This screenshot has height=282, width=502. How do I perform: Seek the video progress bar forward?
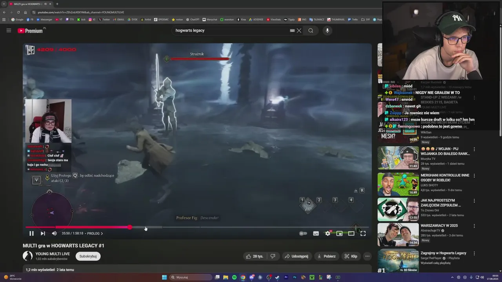[x=198, y=227]
